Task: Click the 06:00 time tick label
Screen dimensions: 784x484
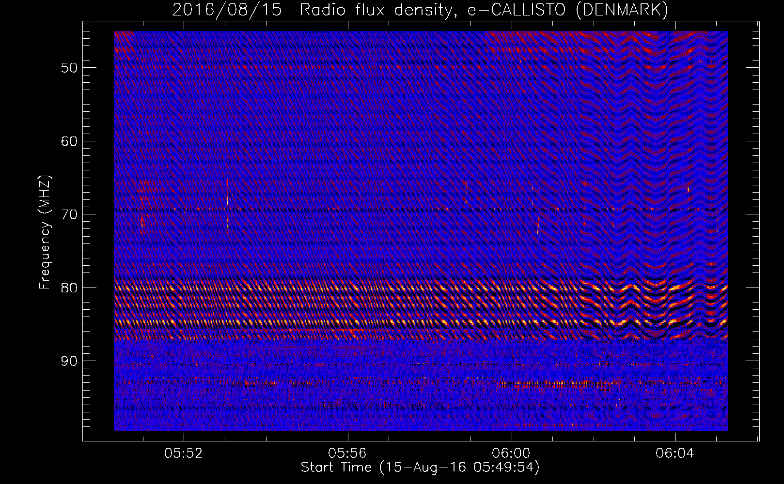Action: click(511, 454)
